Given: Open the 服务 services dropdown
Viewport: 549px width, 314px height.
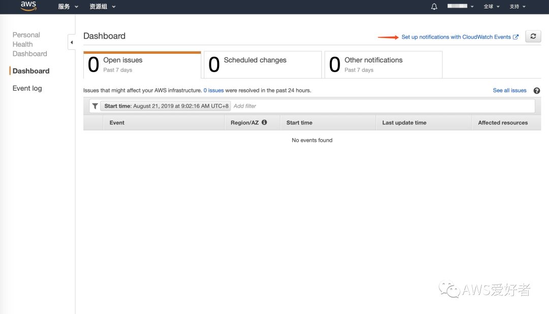Looking at the screenshot, I should click(68, 7).
